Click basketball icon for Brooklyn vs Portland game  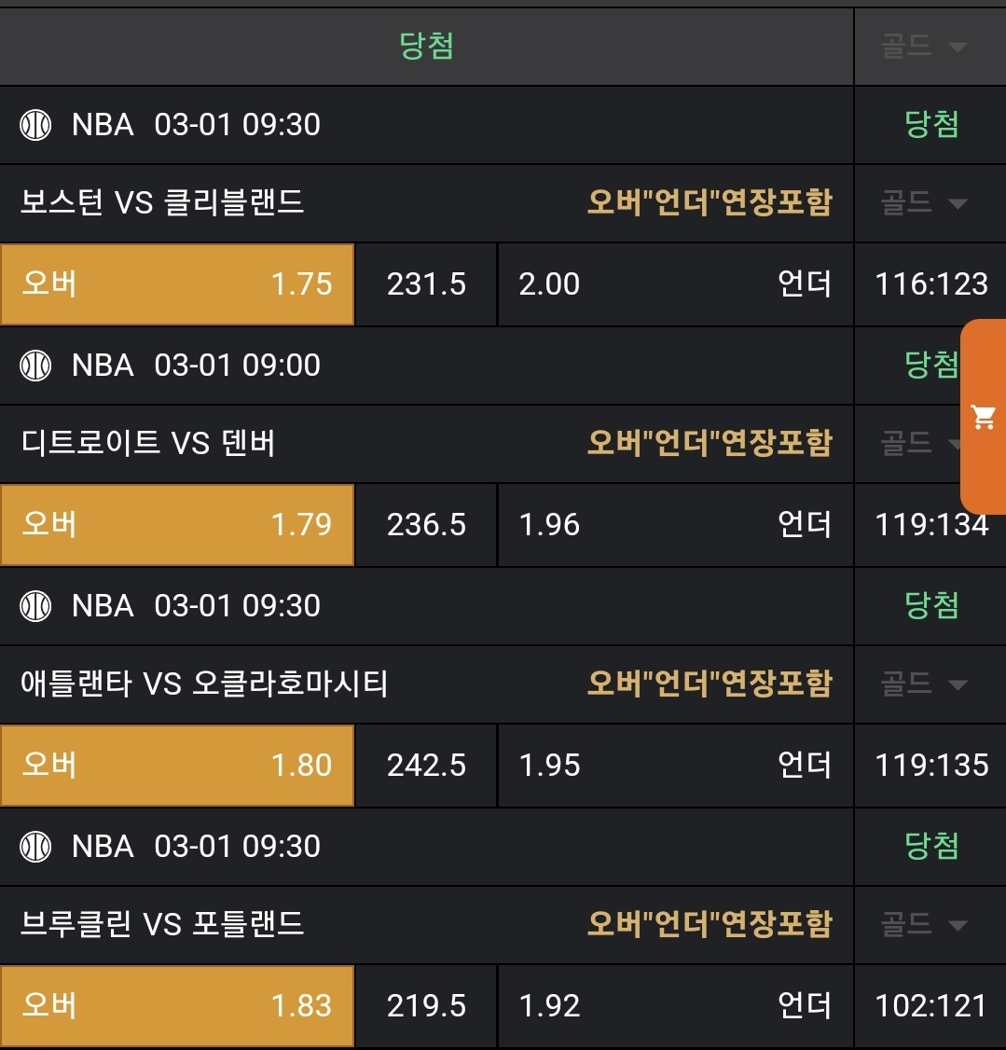click(x=36, y=847)
